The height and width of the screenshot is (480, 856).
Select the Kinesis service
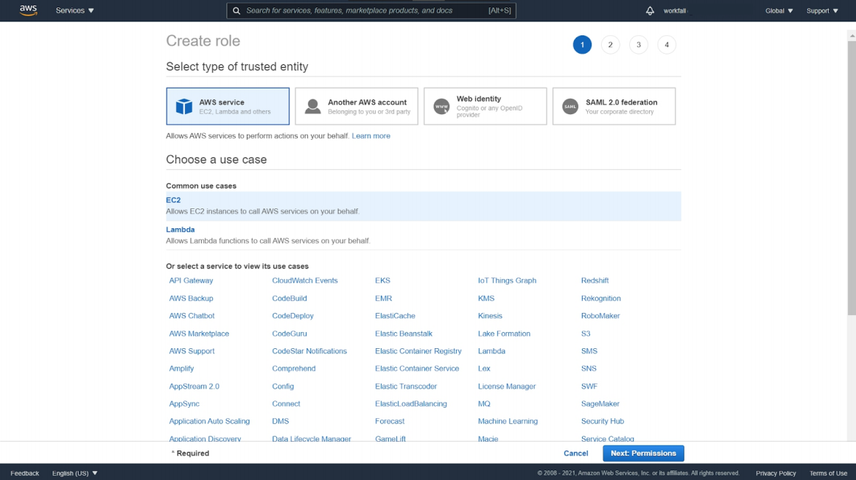click(490, 316)
